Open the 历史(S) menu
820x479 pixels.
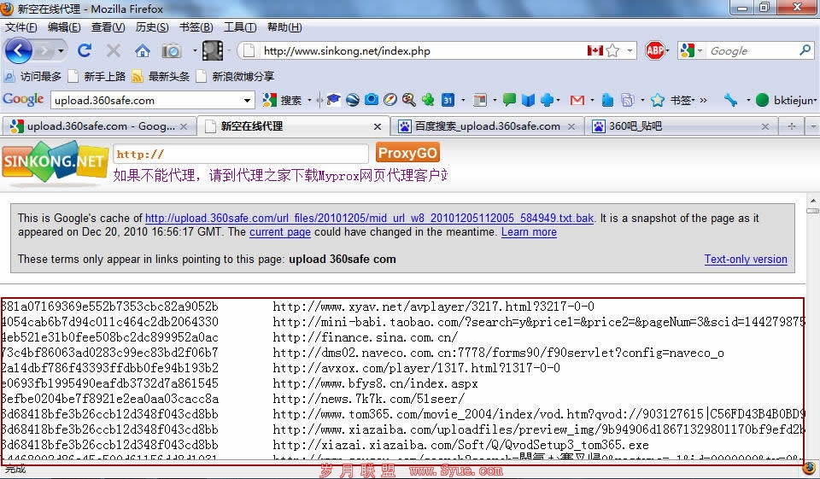point(152,27)
